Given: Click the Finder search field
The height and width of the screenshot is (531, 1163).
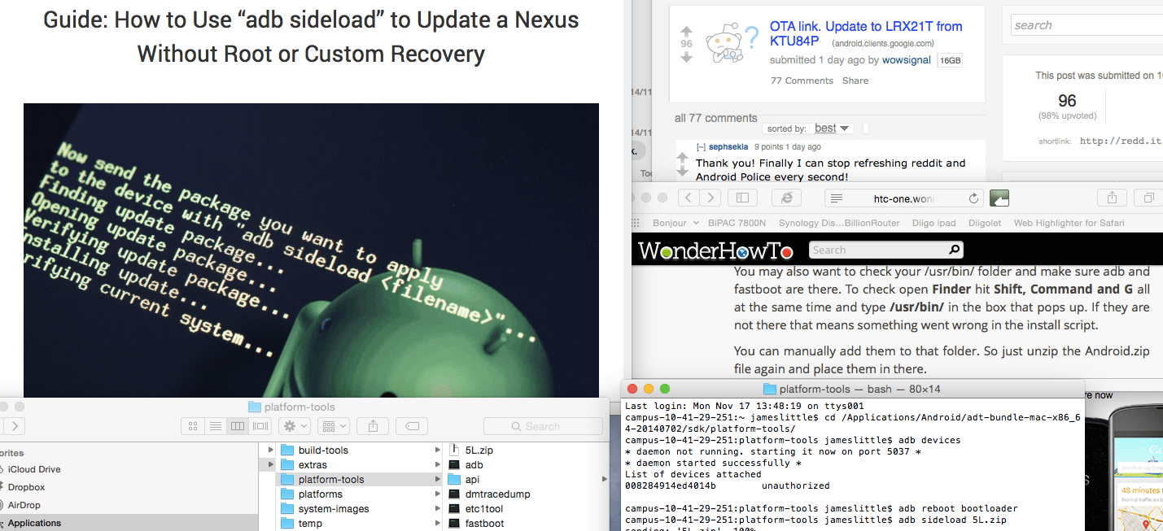Looking at the screenshot, I should pos(542,426).
